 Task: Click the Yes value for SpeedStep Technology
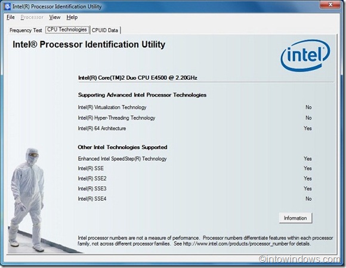308,159
